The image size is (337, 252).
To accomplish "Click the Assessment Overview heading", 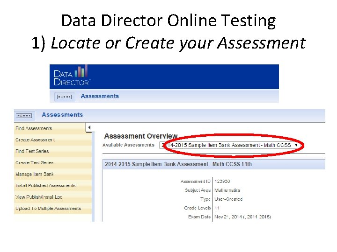I will click(141, 136).
